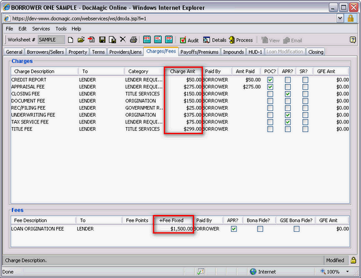Select the $1,500.00 fee fixed amount
Image resolution: width=361 pixels, height=278 pixels.
[181, 229]
